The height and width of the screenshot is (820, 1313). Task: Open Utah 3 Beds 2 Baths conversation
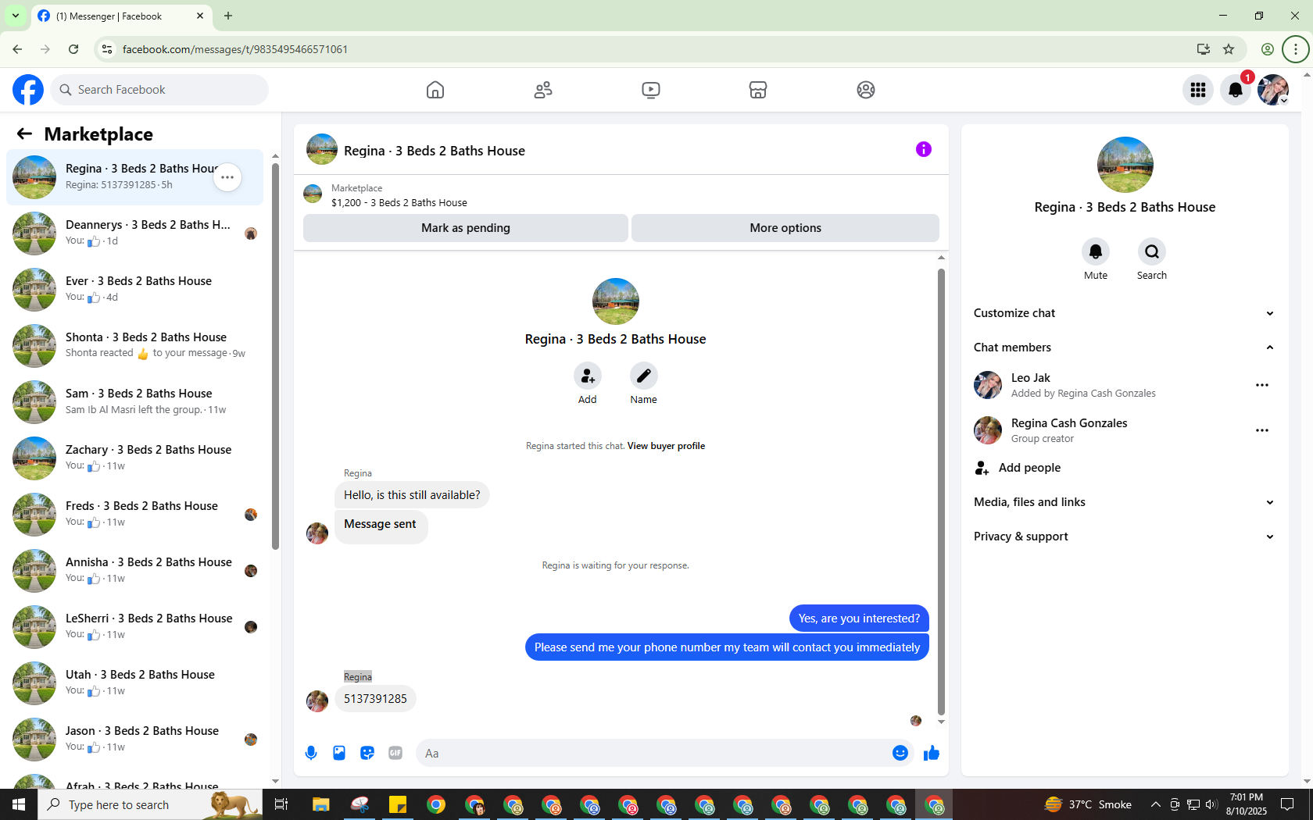134,683
